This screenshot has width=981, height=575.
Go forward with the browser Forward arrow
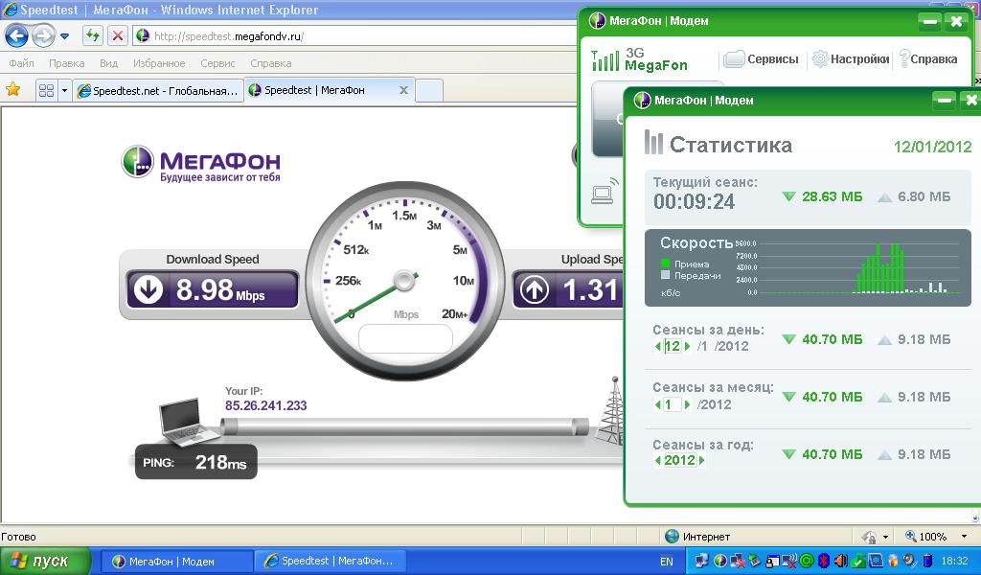(x=43, y=35)
